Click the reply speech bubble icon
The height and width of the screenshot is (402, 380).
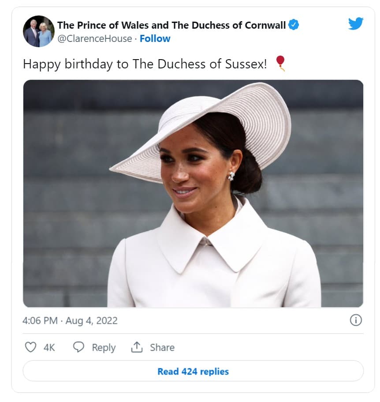pyautogui.click(x=78, y=347)
